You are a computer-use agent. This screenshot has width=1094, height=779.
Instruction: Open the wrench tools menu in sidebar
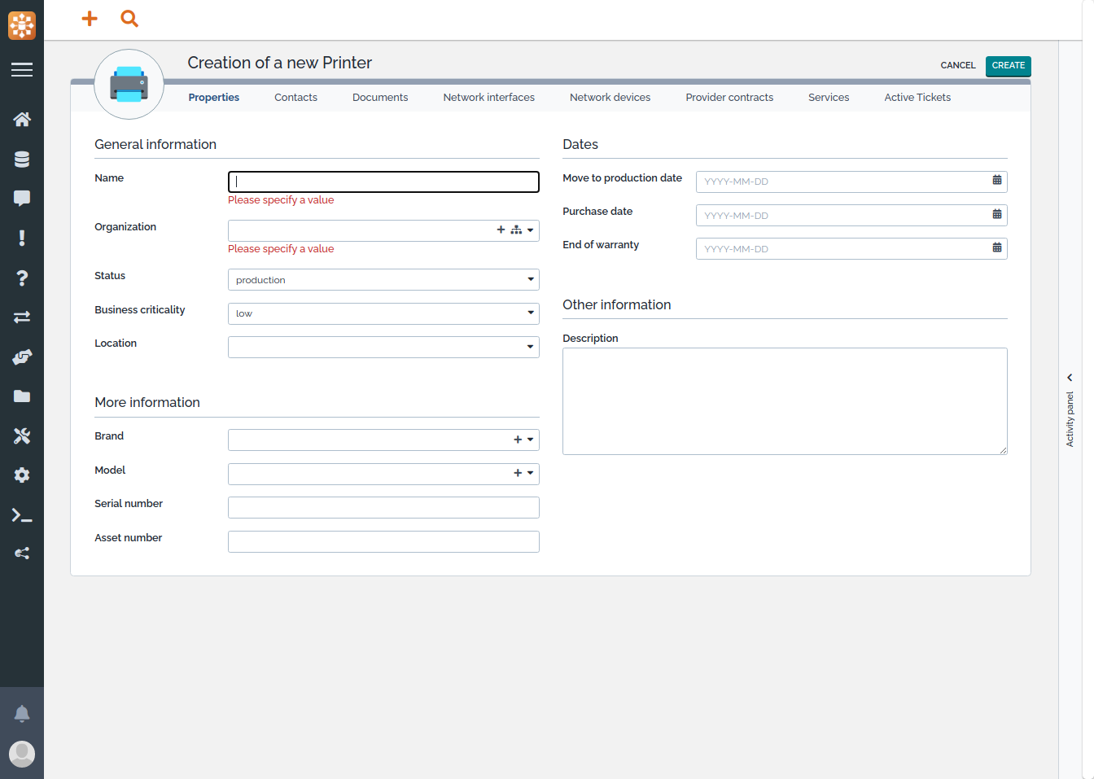click(x=22, y=435)
